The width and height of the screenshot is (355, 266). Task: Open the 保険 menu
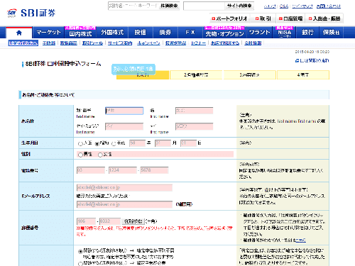point(331,33)
